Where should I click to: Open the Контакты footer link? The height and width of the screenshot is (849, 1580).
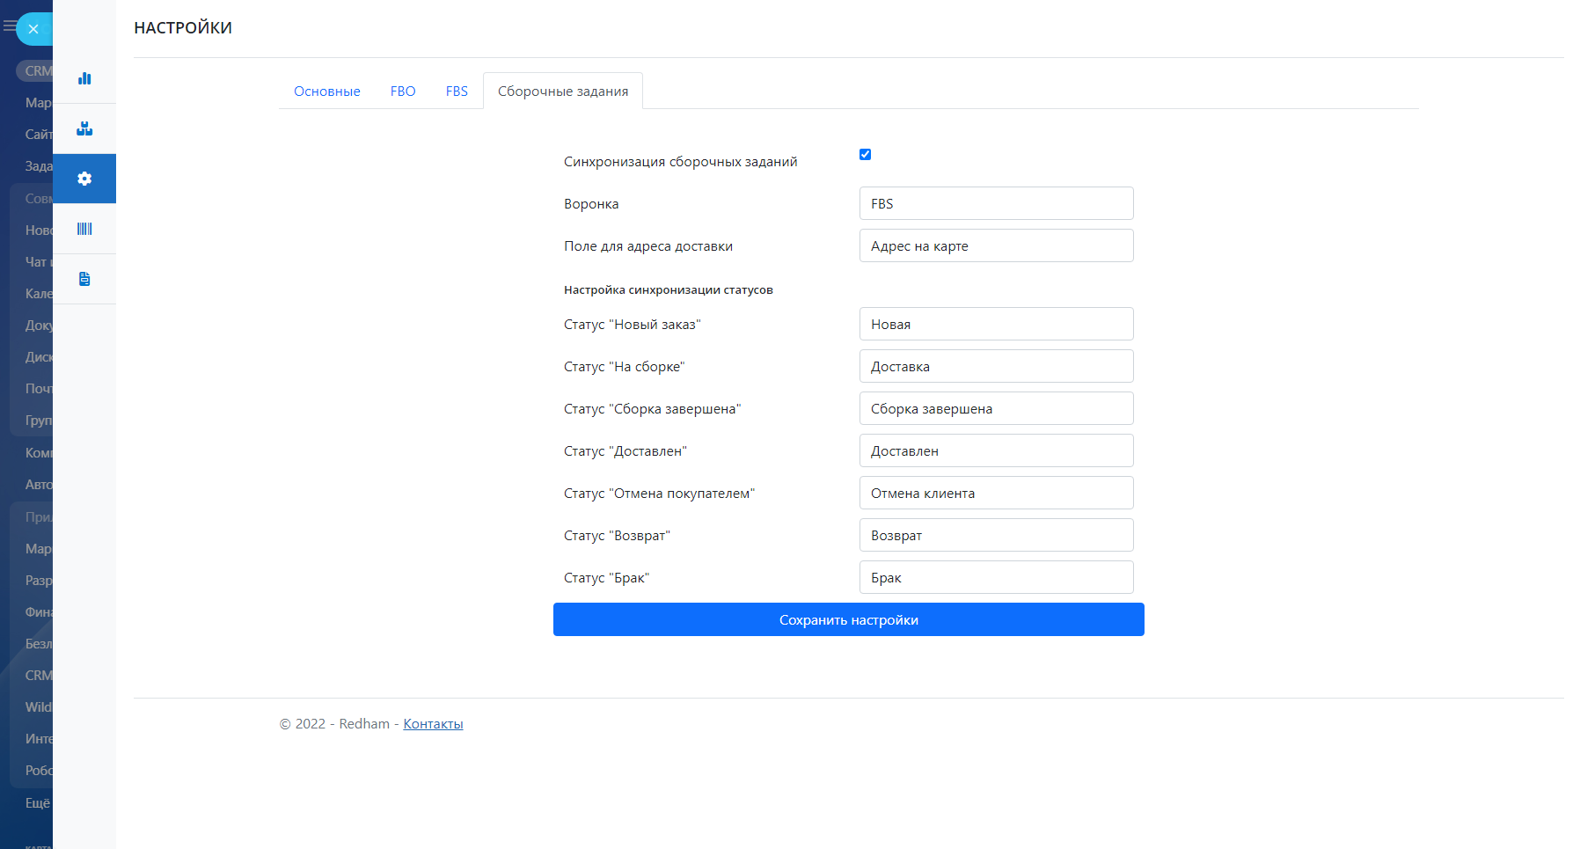click(433, 724)
